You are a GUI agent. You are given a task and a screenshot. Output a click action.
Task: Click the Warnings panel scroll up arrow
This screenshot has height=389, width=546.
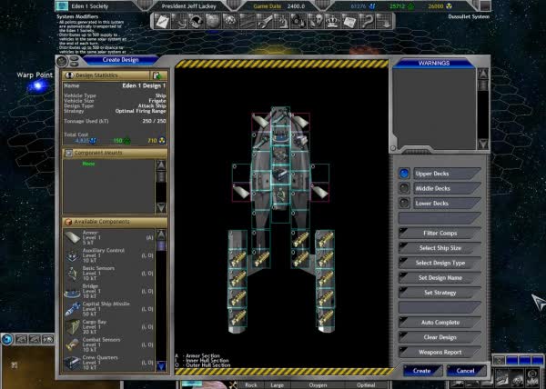point(483,74)
